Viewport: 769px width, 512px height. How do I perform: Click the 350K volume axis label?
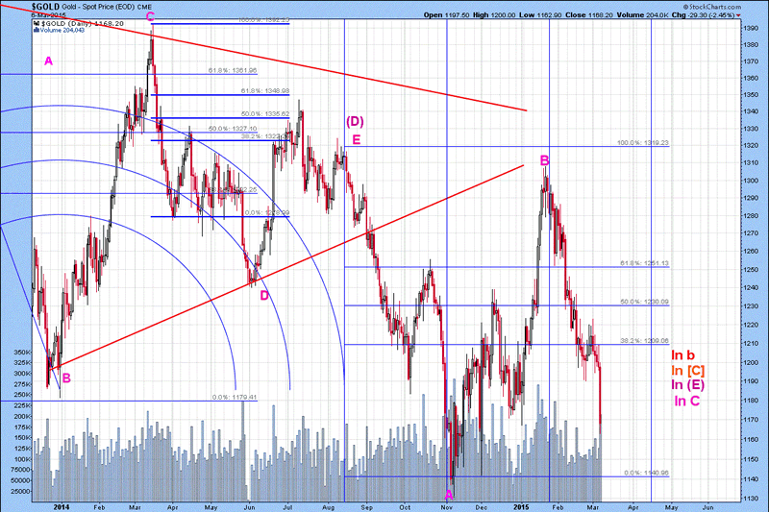pyautogui.click(x=22, y=353)
